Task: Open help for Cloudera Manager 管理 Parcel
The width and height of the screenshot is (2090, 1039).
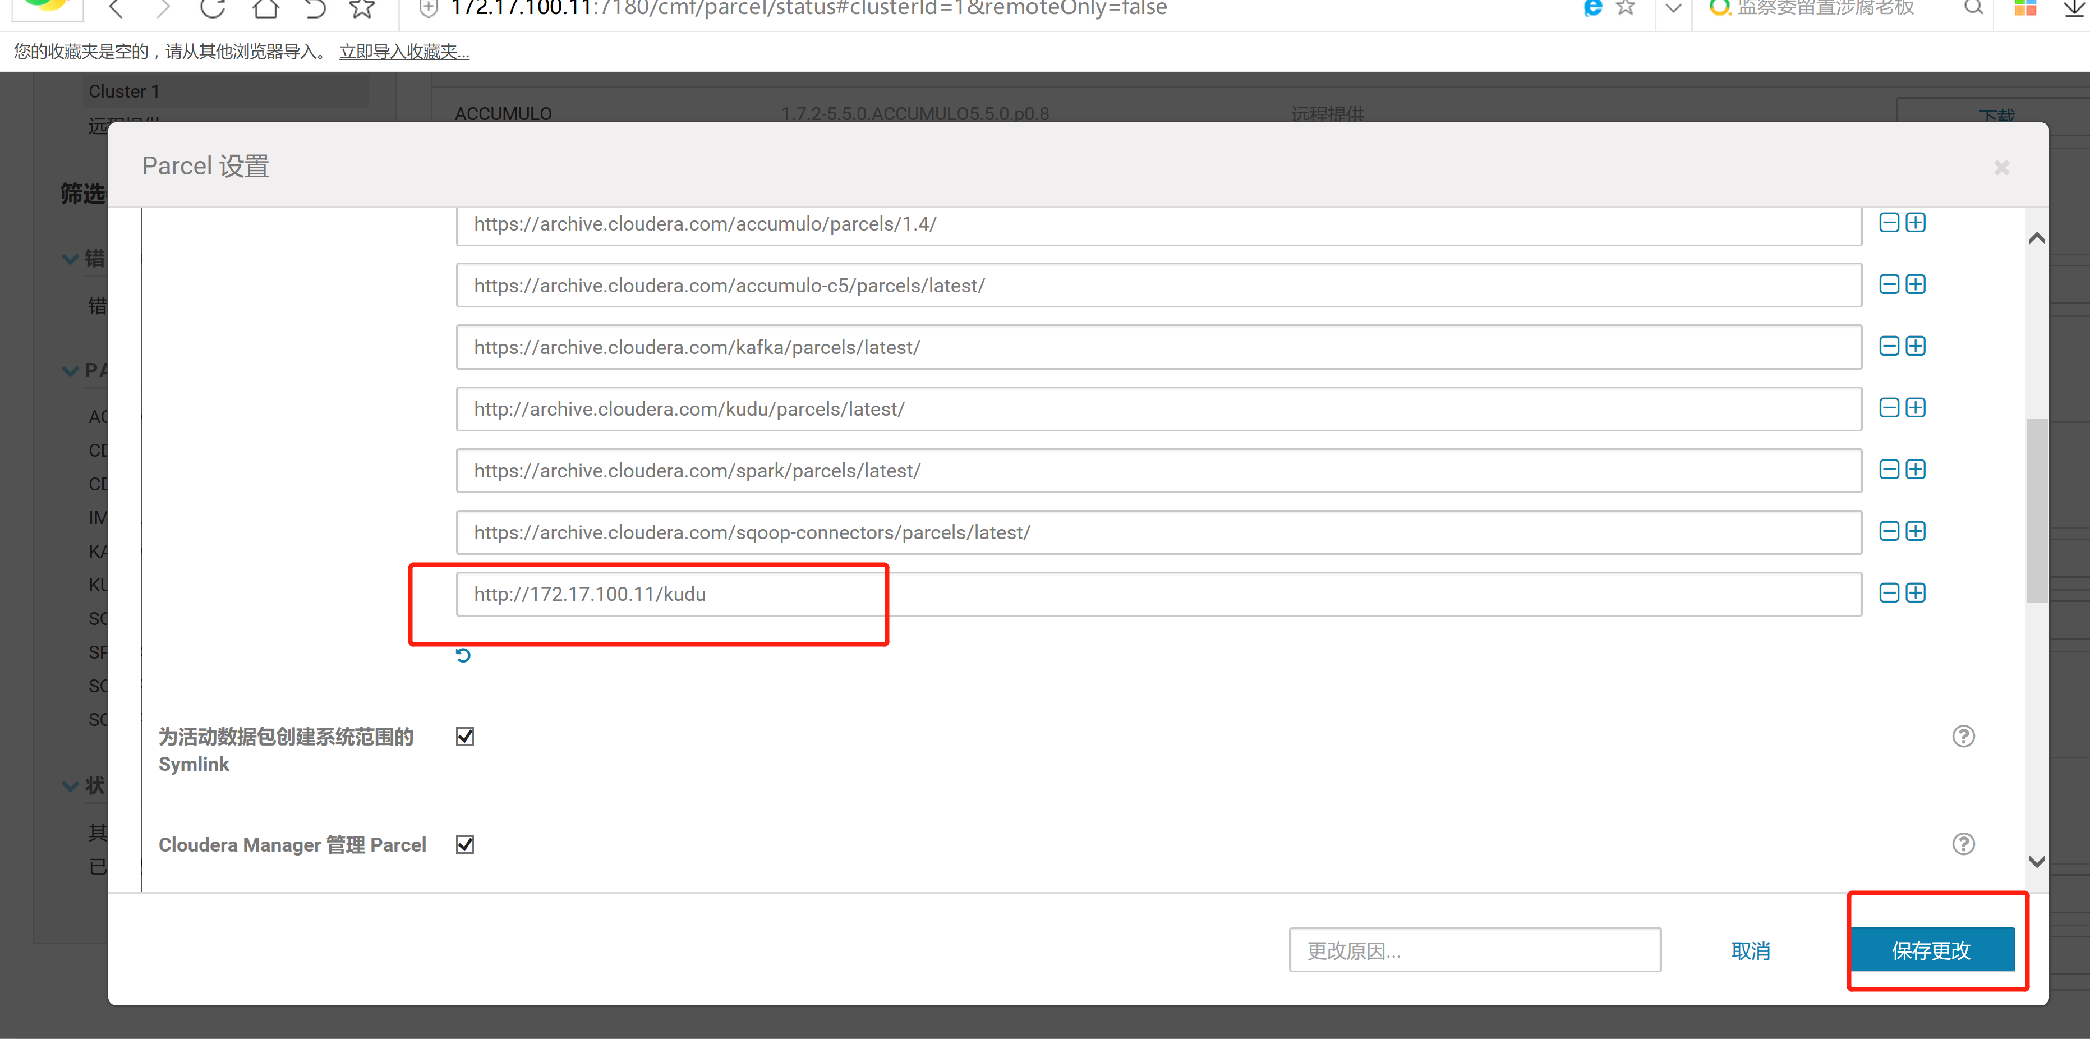Action: click(x=1963, y=844)
